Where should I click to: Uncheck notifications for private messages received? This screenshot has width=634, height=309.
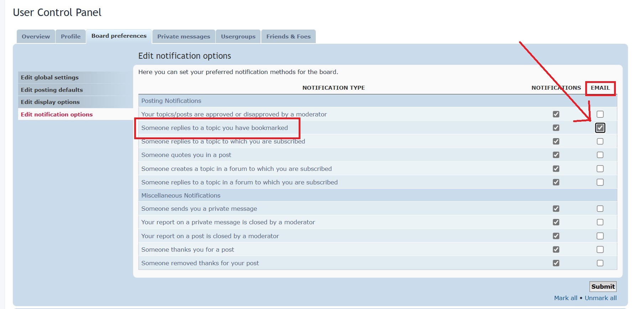click(556, 209)
